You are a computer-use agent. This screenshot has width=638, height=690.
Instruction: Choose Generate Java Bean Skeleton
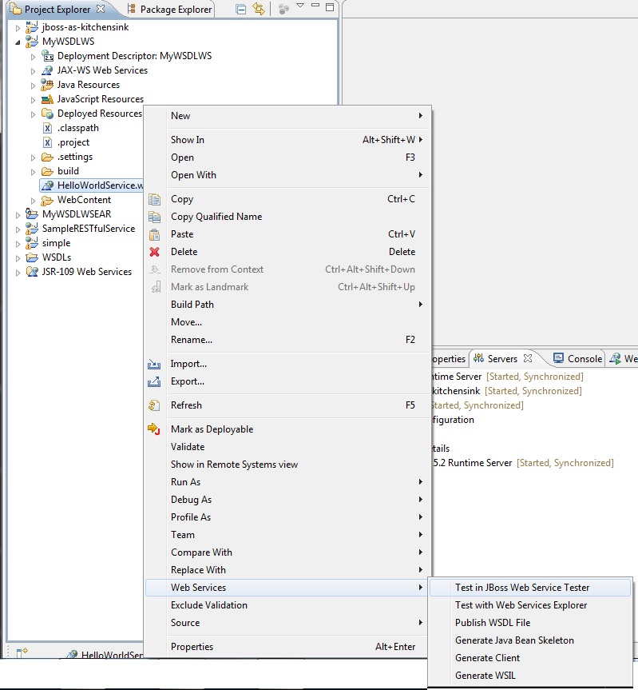(530, 640)
